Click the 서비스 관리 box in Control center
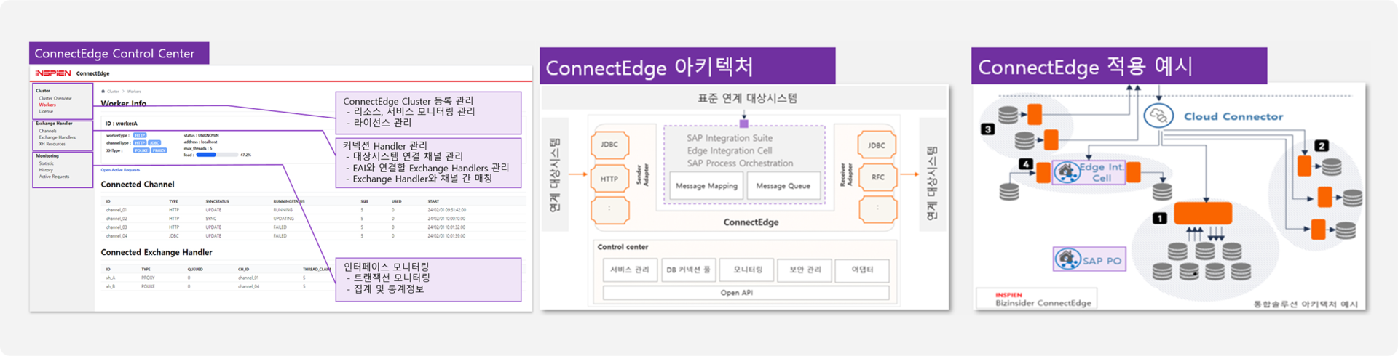The height and width of the screenshot is (356, 1398). point(630,270)
